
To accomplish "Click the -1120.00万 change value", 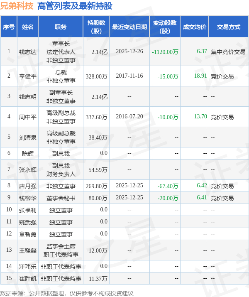I will [x=165, y=52].
